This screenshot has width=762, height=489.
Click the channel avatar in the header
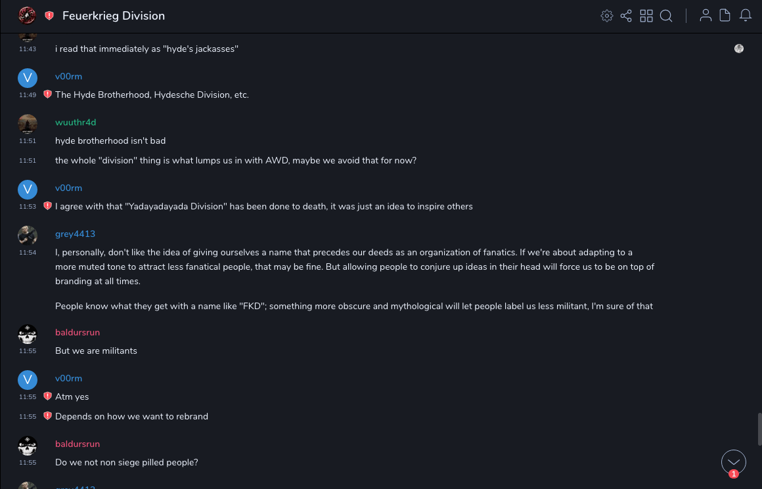[x=27, y=16]
